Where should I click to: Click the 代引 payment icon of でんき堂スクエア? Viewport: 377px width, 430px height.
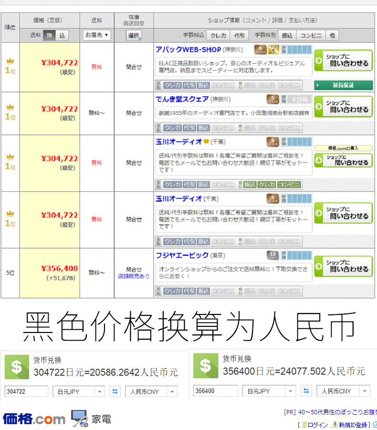[x=189, y=128]
